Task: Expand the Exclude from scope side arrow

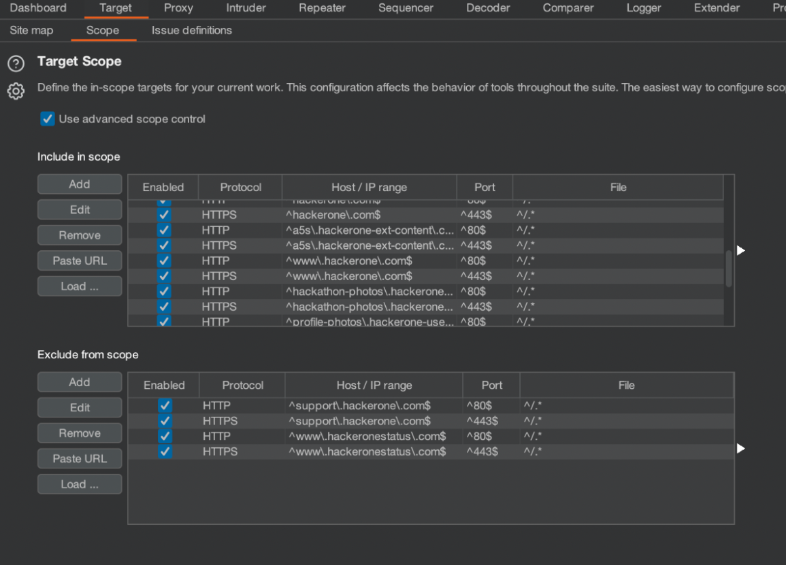Action: (741, 448)
